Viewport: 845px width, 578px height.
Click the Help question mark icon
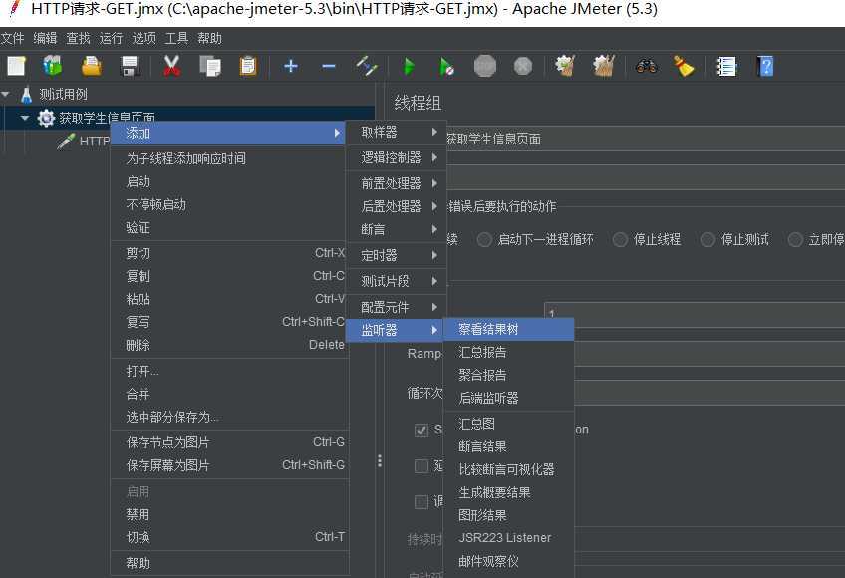[765, 67]
